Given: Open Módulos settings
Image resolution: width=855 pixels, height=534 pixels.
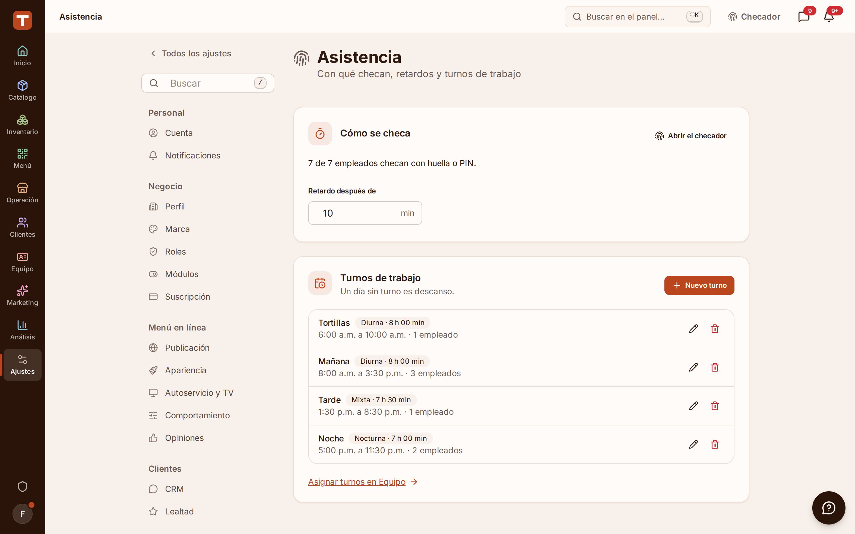Looking at the screenshot, I should click(x=208, y=274).
